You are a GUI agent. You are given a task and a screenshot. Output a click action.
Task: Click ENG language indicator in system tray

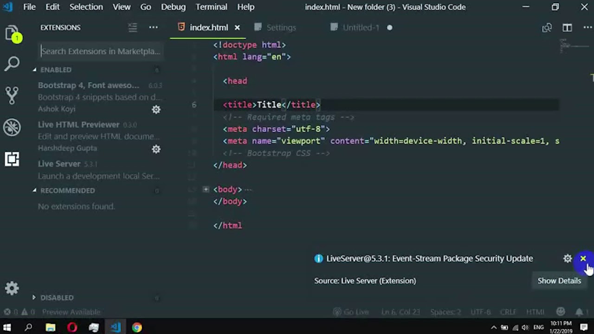(538, 328)
